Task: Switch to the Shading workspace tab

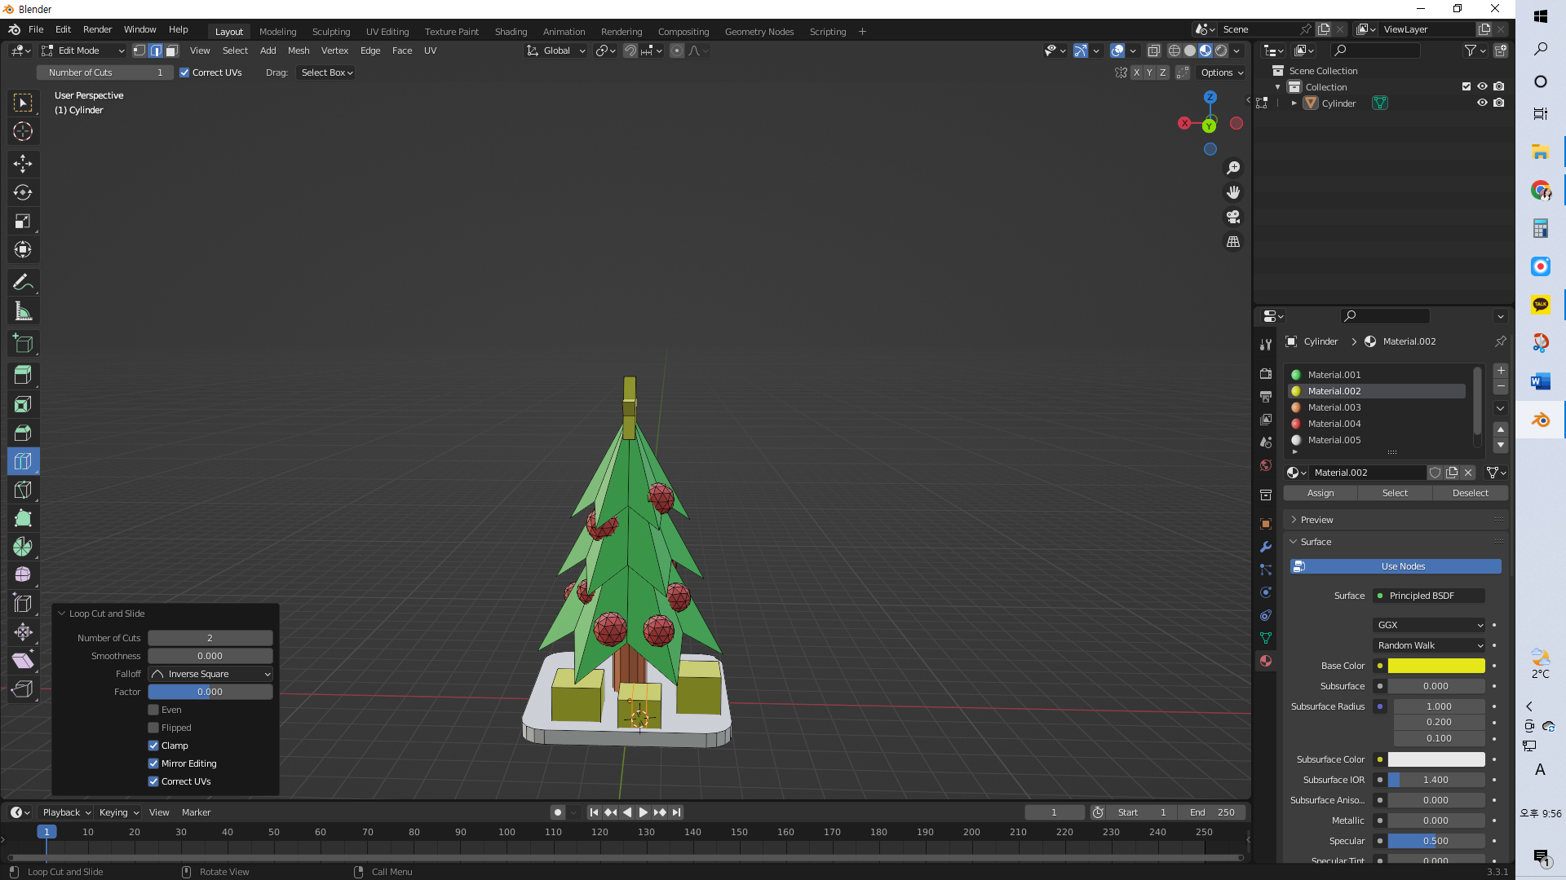Action: click(x=511, y=32)
